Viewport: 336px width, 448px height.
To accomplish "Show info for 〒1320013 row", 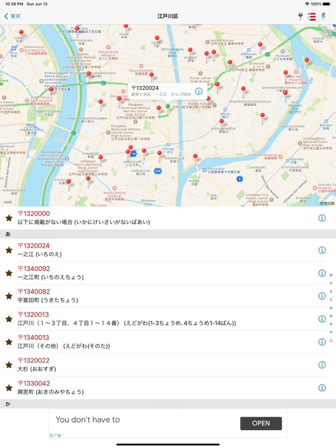I will tap(322, 319).
